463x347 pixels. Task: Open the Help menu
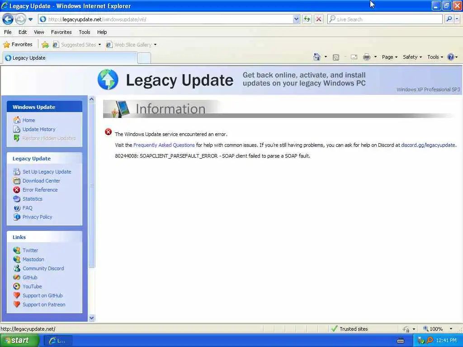pos(102,32)
